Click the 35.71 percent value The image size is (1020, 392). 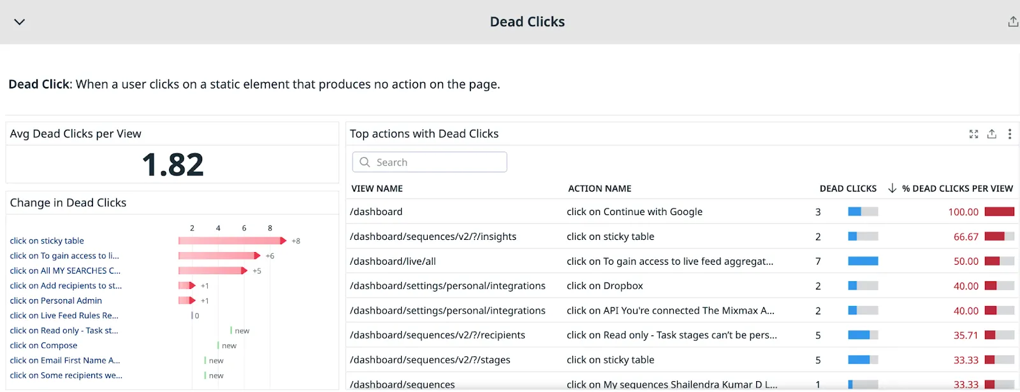coord(966,335)
